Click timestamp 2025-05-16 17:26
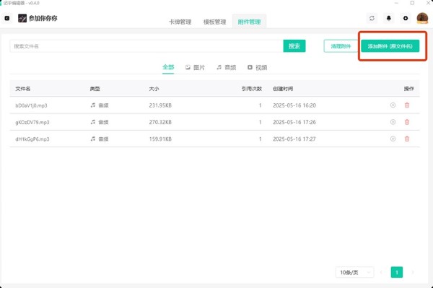The image size is (433, 288). tap(294, 122)
